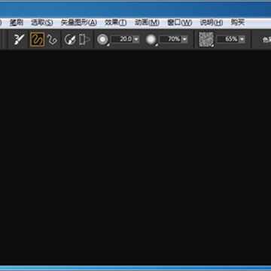Expand the dropdown next to 20.0
271x271 pixels.
(136, 39)
